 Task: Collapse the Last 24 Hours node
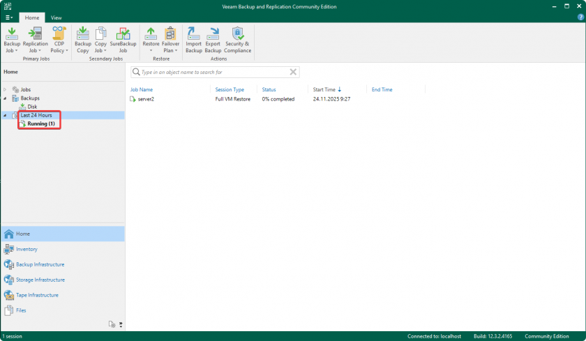tap(6, 115)
